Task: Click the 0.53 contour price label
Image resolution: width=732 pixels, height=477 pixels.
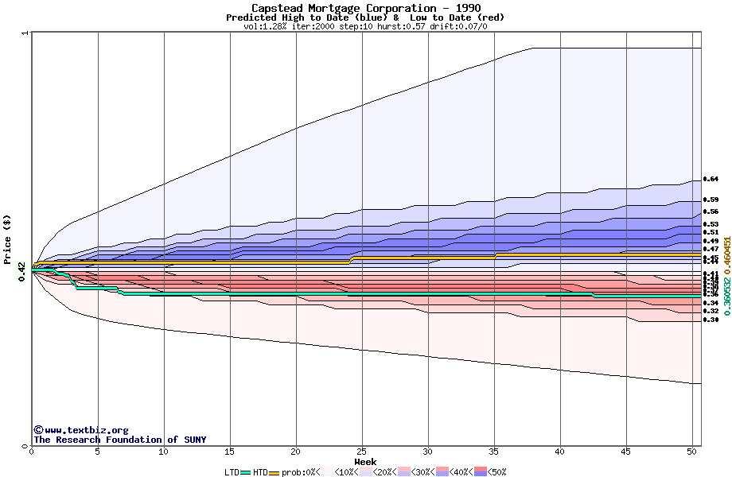Action: (711, 224)
